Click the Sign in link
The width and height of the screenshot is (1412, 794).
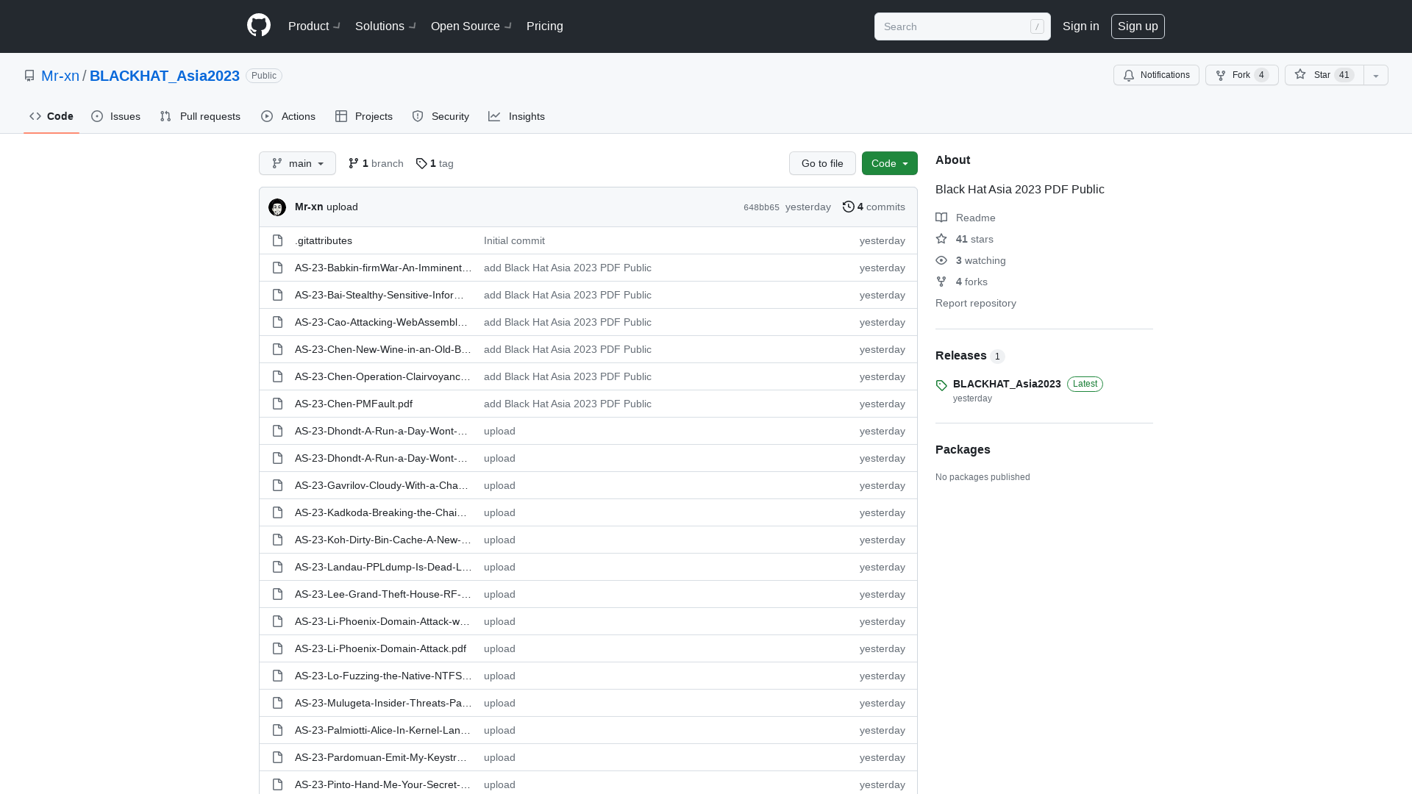click(1081, 26)
